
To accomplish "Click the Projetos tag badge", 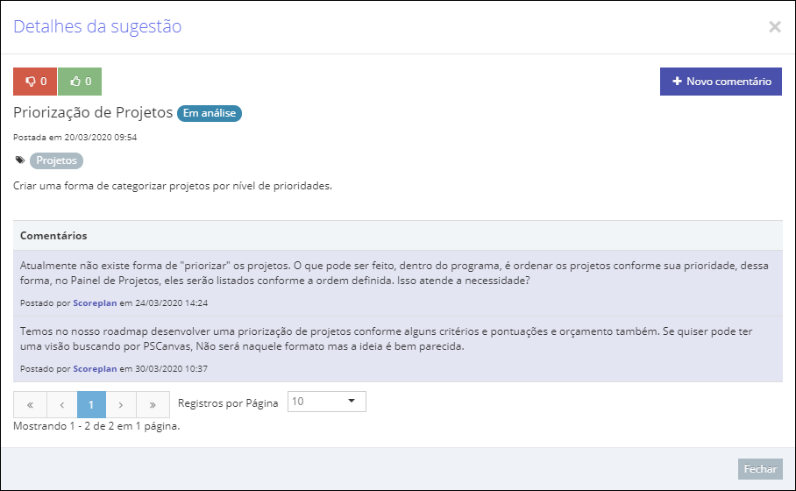I will tap(56, 160).
